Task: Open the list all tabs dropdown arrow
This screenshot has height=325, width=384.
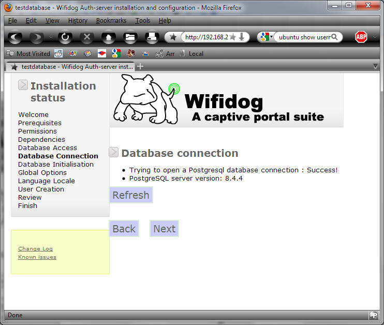Action: [375, 66]
